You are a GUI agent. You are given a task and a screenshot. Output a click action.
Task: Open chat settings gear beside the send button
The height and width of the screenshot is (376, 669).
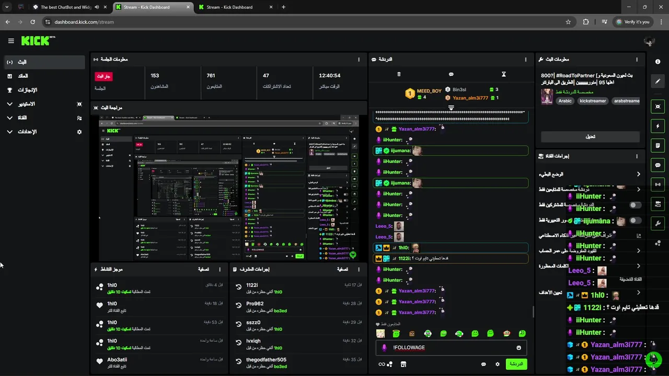point(498,364)
